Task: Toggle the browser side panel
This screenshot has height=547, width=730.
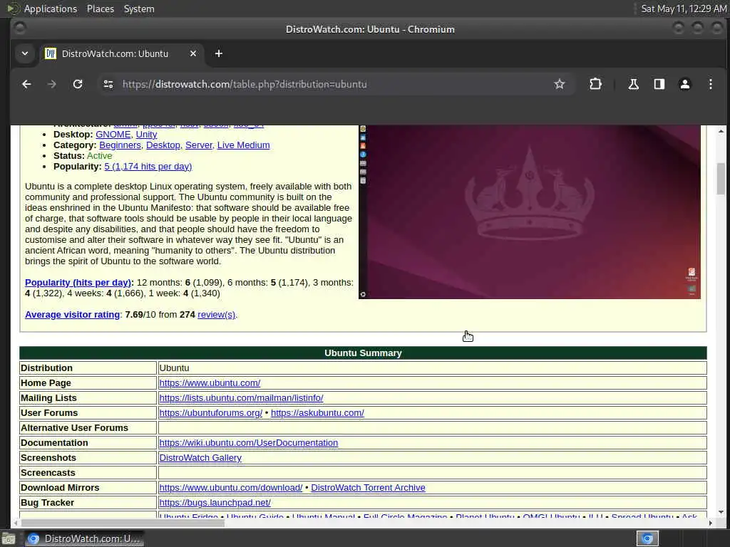Action: 659,84
